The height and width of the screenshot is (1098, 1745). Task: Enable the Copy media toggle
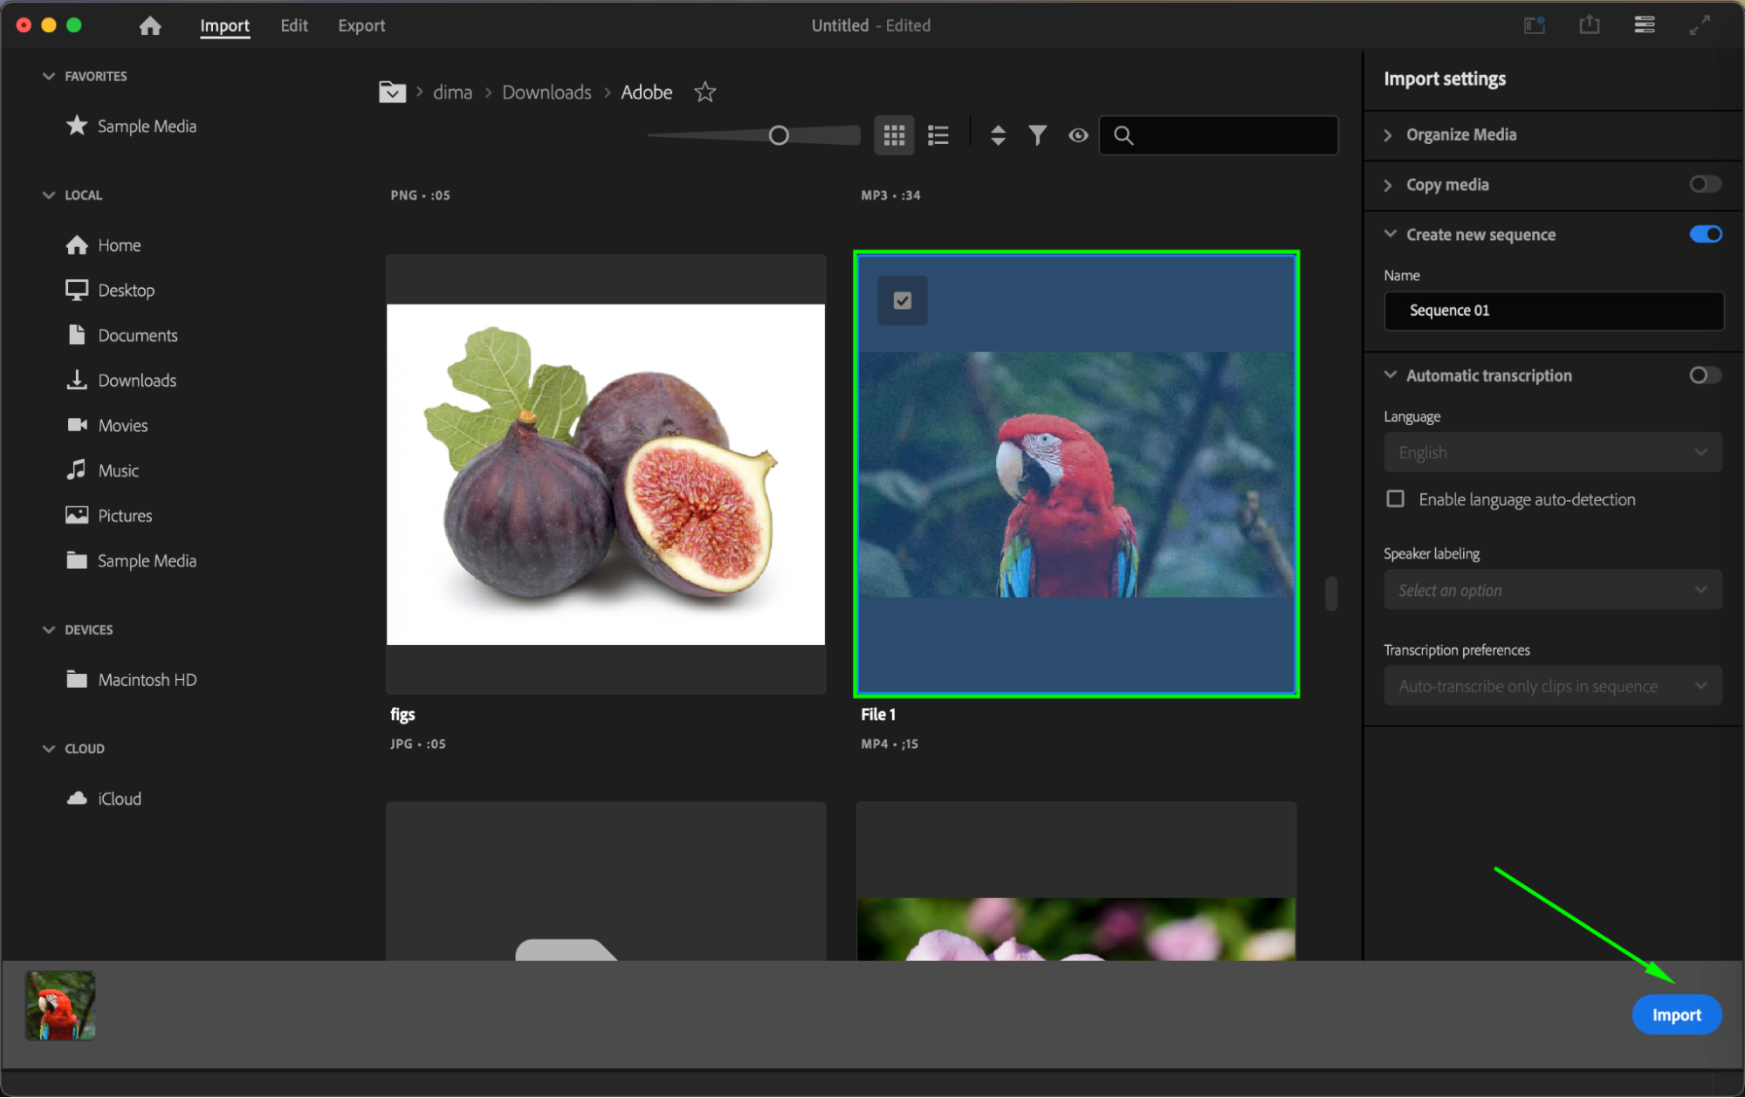(x=1704, y=184)
